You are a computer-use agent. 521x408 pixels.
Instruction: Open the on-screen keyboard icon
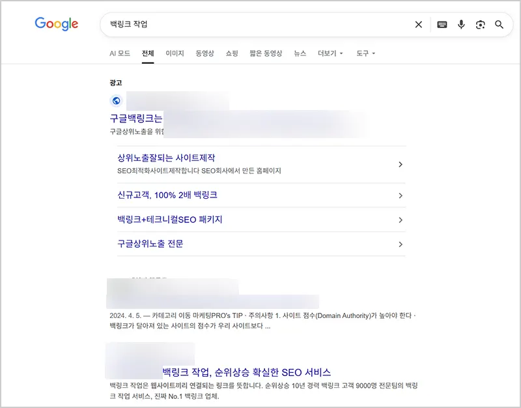point(442,25)
